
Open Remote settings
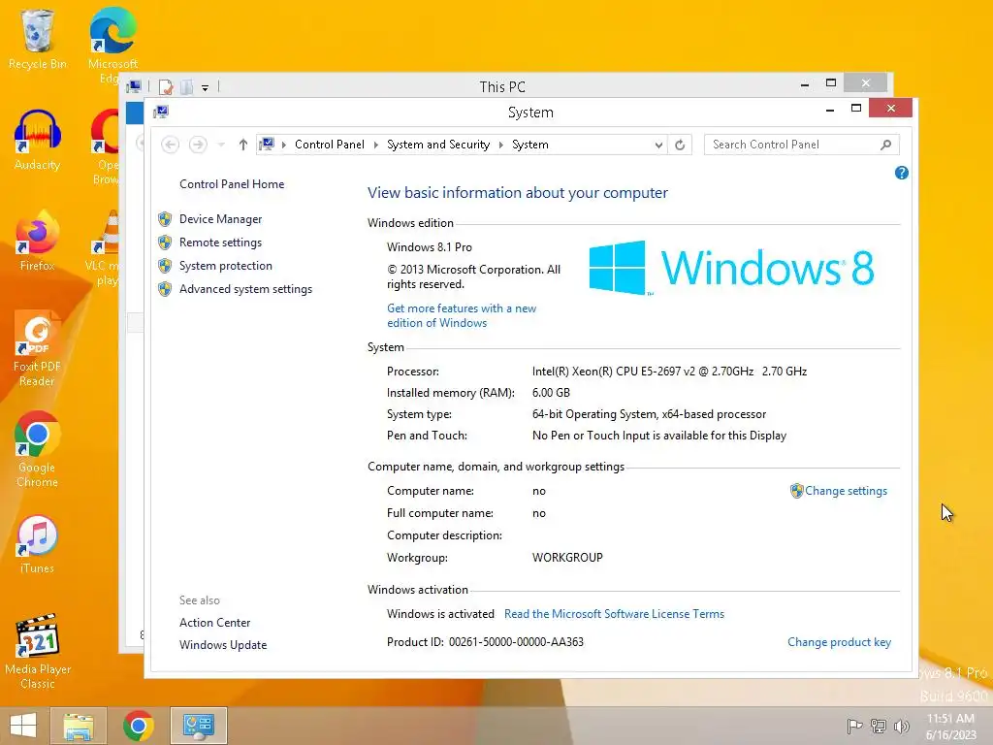coord(220,243)
